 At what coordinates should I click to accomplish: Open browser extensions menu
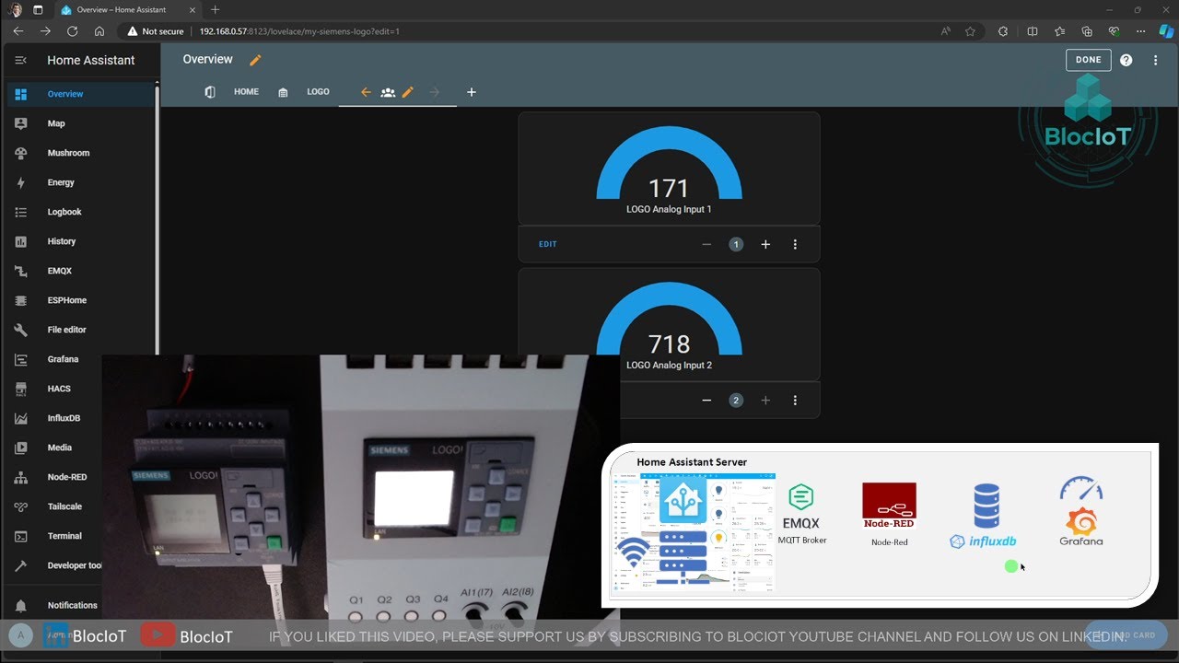(x=1003, y=31)
